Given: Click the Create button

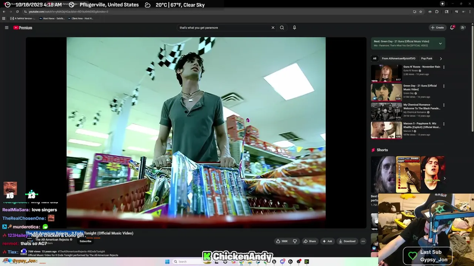Looking at the screenshot, I should click(437, 28).
